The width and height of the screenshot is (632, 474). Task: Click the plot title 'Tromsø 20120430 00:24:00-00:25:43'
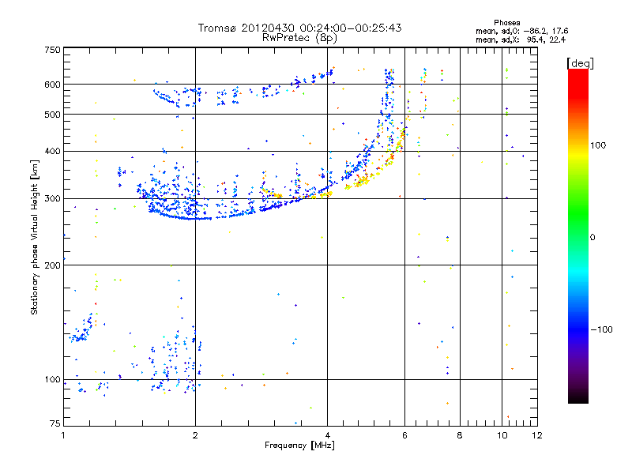299,28
